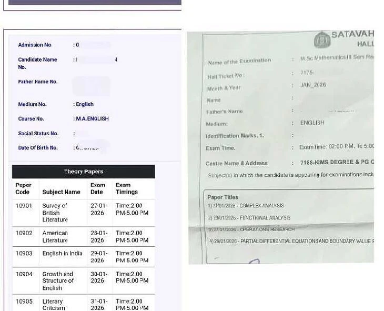This screenshot has height=311, width=384.
Task: Click the Exam Timings column header
Action: (126, 188)
